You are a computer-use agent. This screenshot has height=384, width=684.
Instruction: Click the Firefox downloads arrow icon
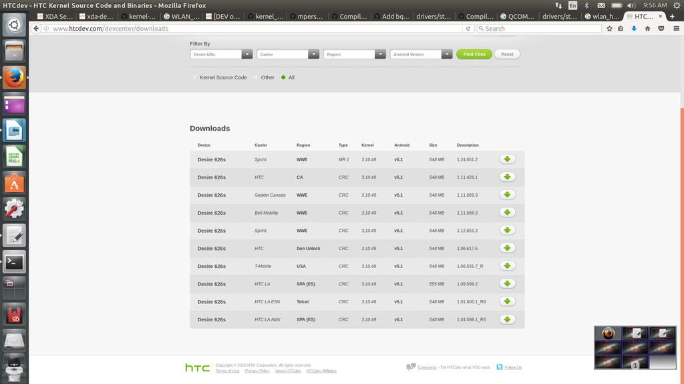coord(634,29)
